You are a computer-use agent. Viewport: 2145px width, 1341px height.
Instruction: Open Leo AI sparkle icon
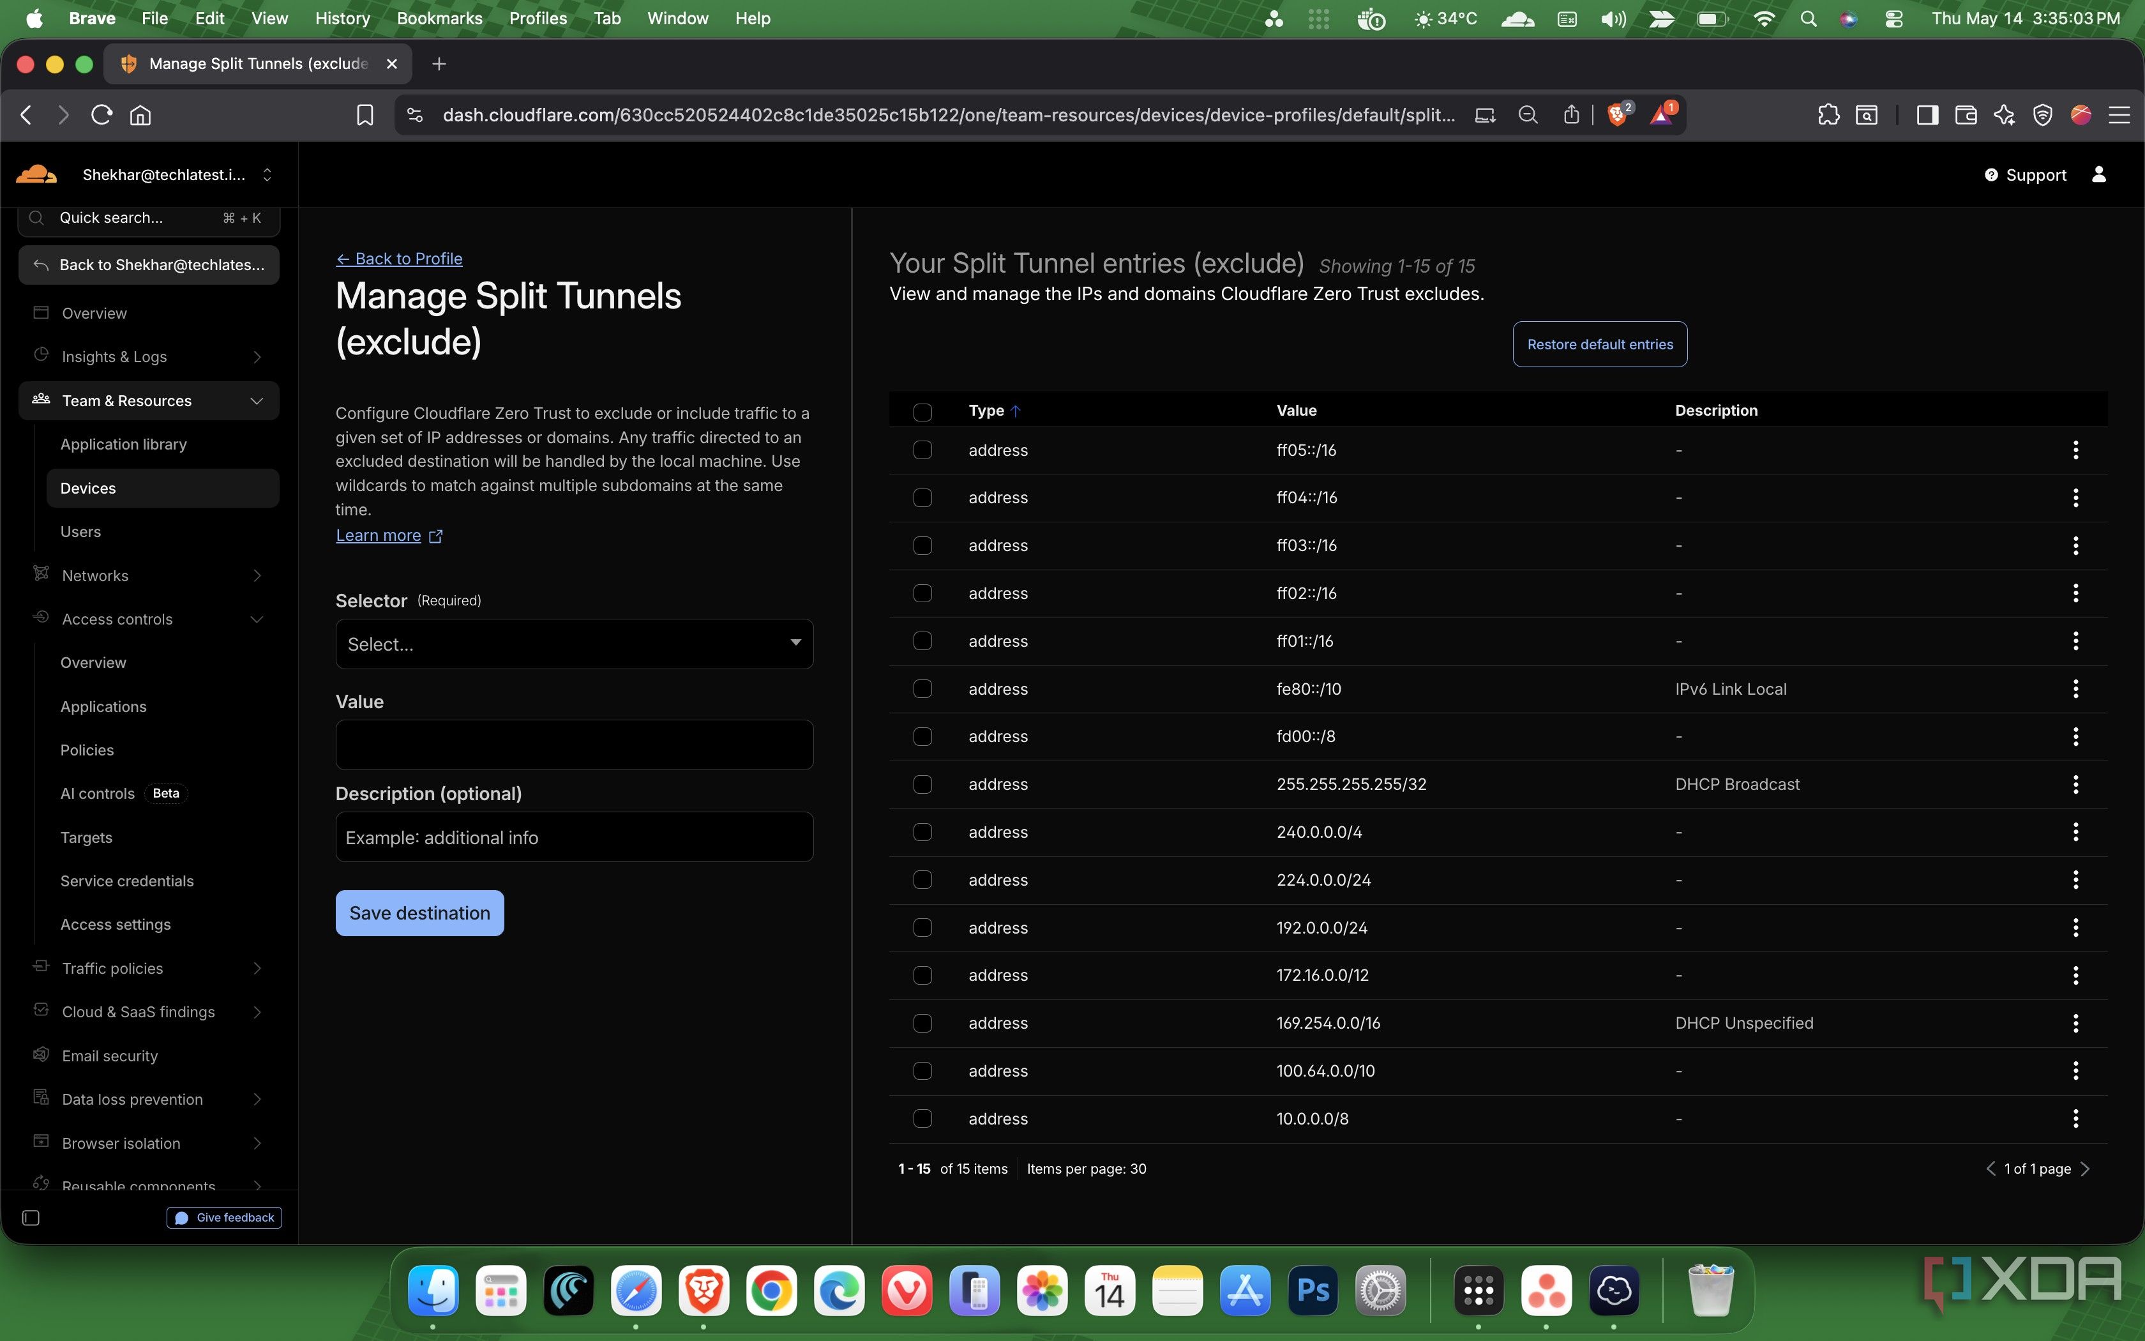tap(2004, 116)
